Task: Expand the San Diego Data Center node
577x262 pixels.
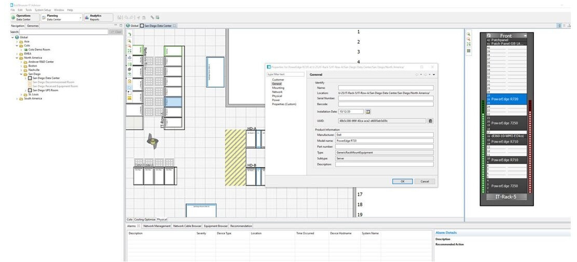Action: (24, 78)
